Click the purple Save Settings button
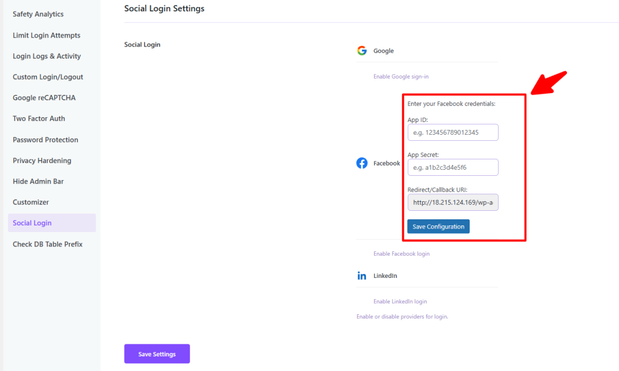This screenshot has height=371, width=619. click(157, 354)
